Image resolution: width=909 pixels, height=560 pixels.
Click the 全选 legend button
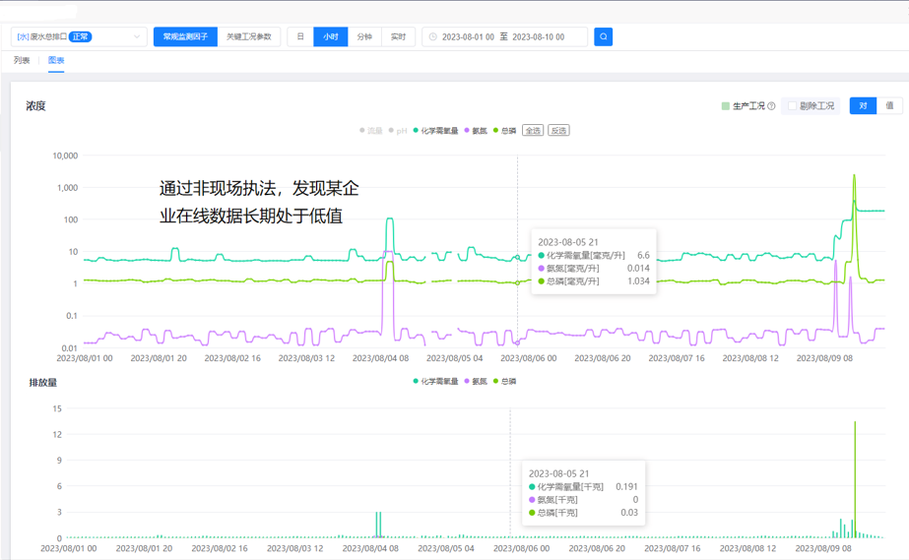pos(533,130)
